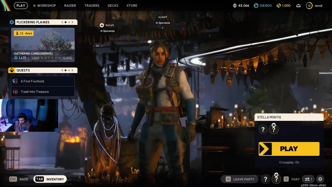The image size is (332, 187).
Task: Click the first party member question mark icon in bottom bar
Action: pyautogui.click(x=265, y=179)
